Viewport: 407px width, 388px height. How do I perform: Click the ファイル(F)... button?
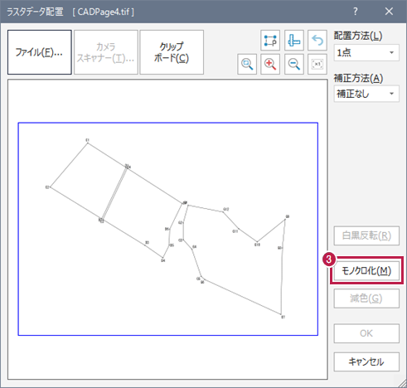pyautogui.click(x=40, y=52)
